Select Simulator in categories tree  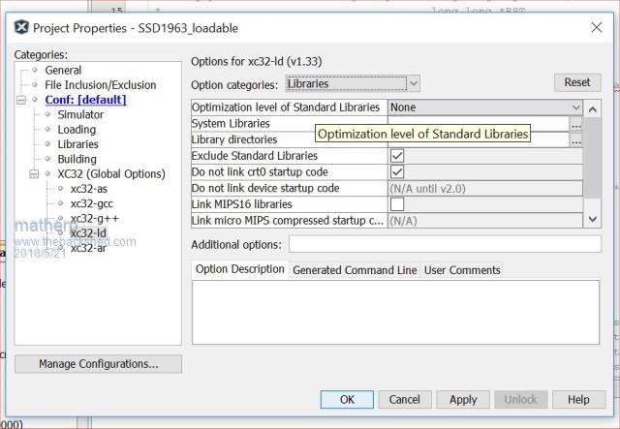click(80, 114)
